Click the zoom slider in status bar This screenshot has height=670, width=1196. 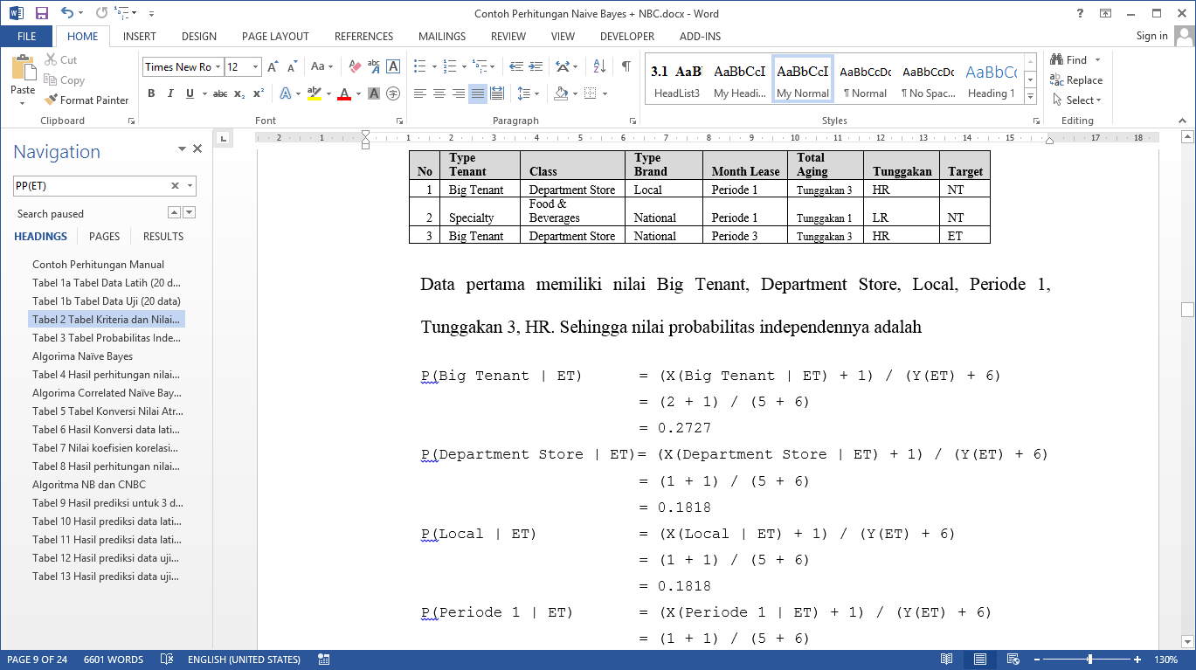coord(1089,660)
